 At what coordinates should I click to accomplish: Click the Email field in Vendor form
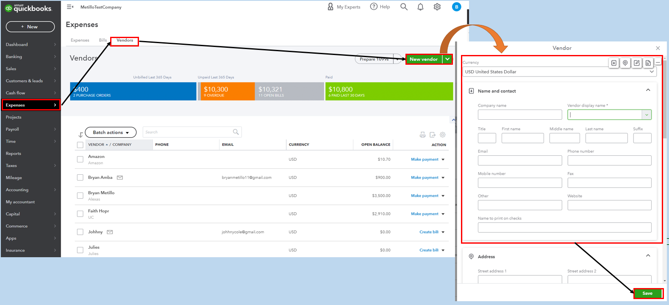(520, 160)
